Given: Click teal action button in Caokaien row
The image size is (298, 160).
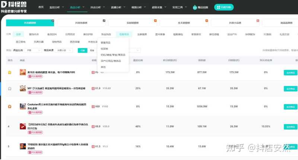Looking at the screenshot, I should [291, 107].
